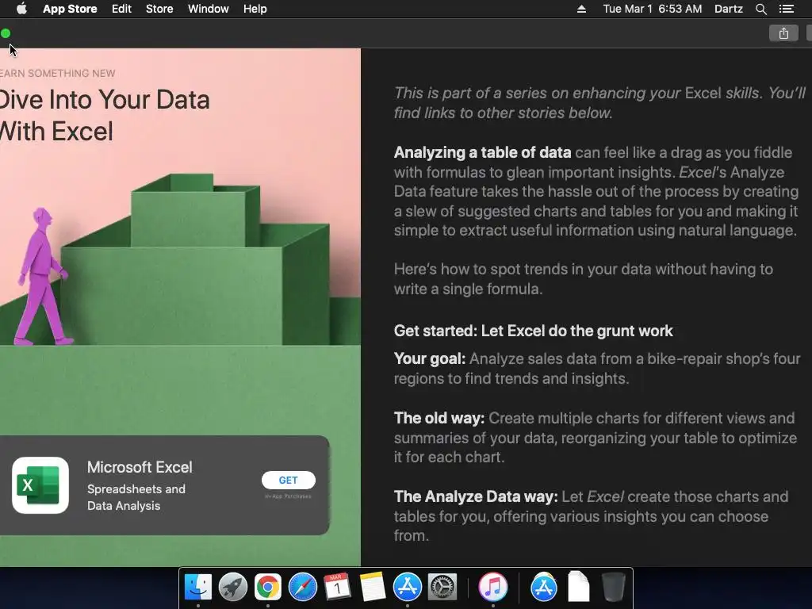Viewport: 812px width, 609px height.
Task: Open iTunes in the Dock
Action: (x=492, y=587)
